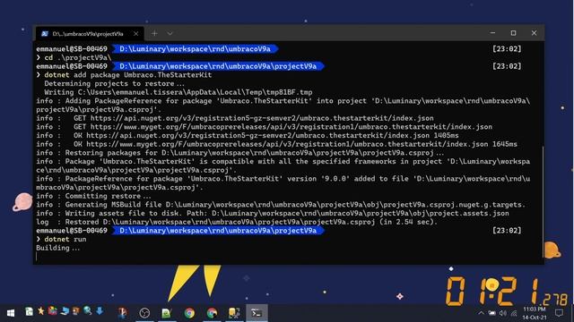This screenshot has width=574, height=322.
Task: Click the colorful red-blue quick-launch icon
Action: [x=53, y=310]
